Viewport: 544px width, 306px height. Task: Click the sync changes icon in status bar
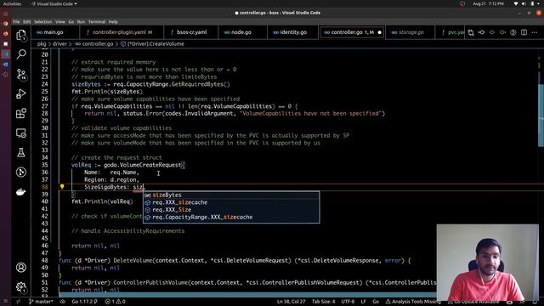coord(62,302)
